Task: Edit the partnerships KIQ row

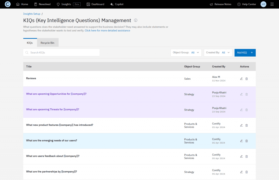Action: [241, 172]
